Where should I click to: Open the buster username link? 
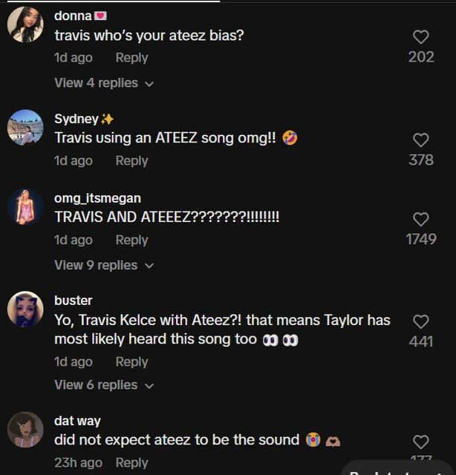pyautogui.click(x=74, y=301)
